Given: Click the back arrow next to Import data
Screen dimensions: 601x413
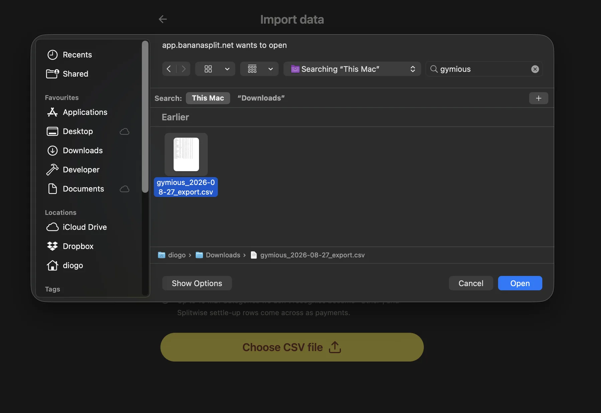Looking at the screenshot, I should [163, 19].
